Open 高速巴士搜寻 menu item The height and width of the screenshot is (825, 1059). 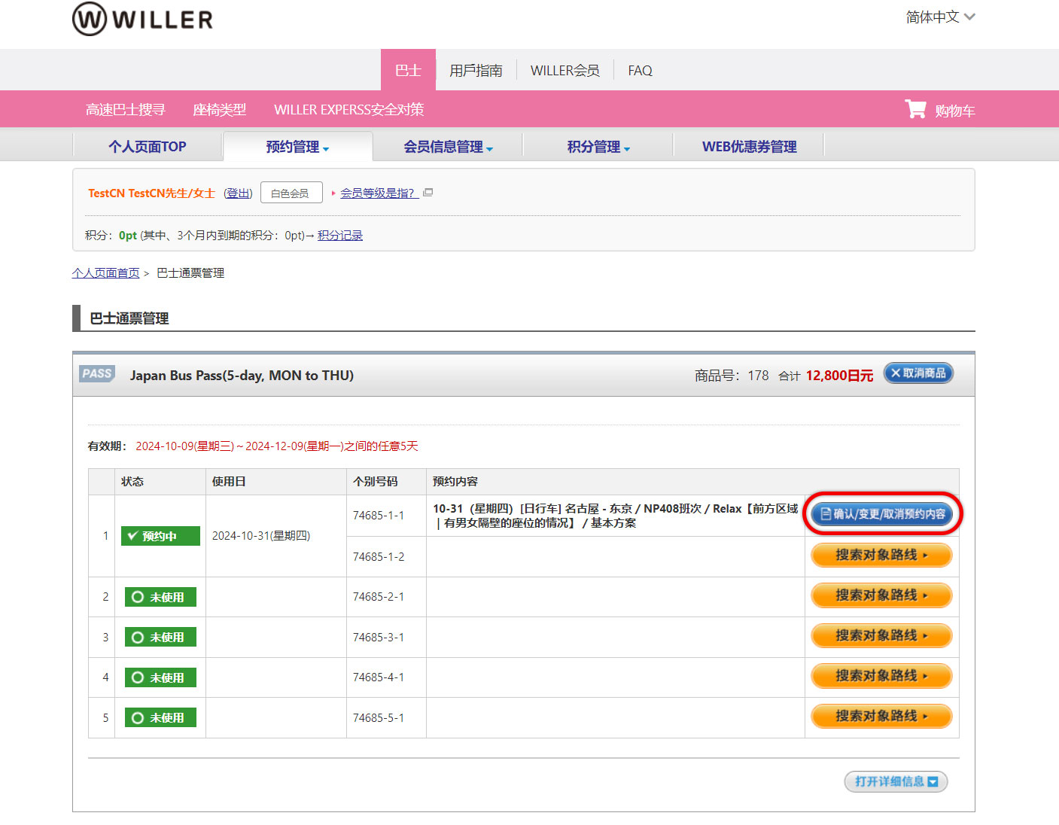pos(125,109)
